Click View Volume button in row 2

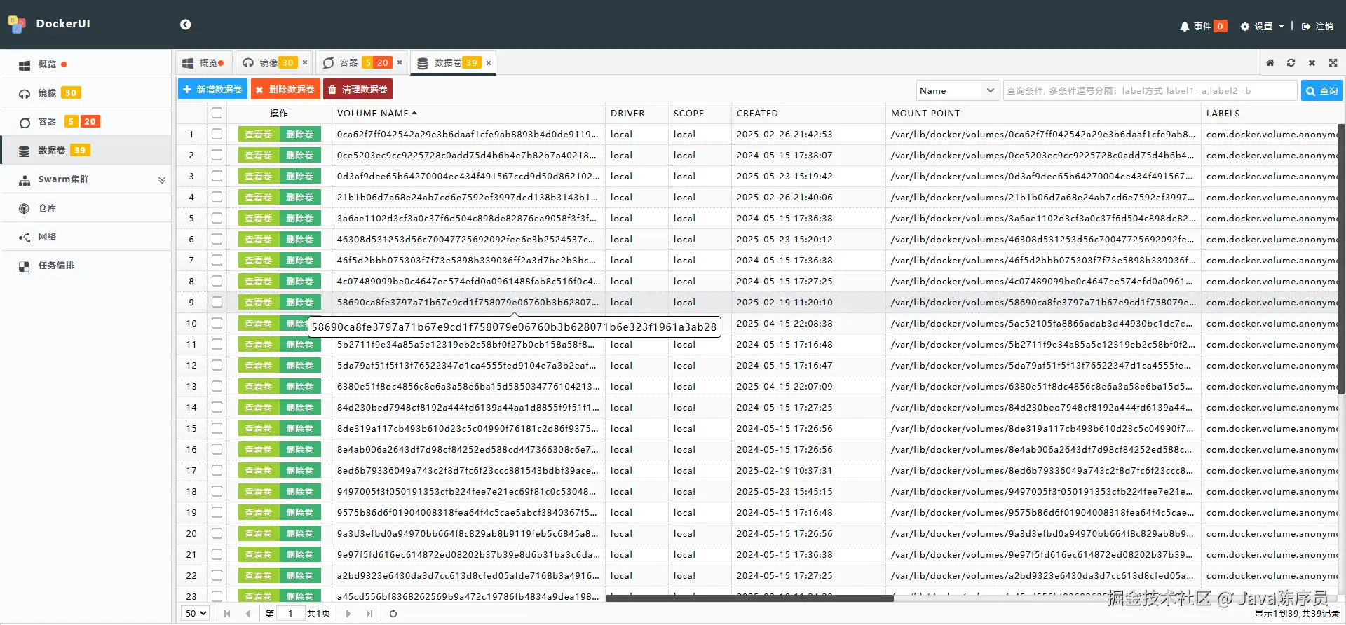tap(259, 155)
